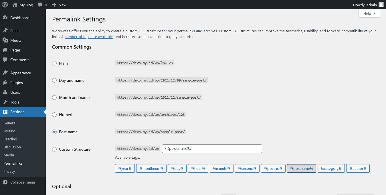The image size is (386, 195).
Task: Select the Custom Structure radio button
Action: [x=54, y=149]
